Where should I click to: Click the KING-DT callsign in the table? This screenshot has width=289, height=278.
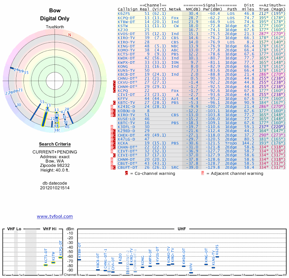[126, 46]
